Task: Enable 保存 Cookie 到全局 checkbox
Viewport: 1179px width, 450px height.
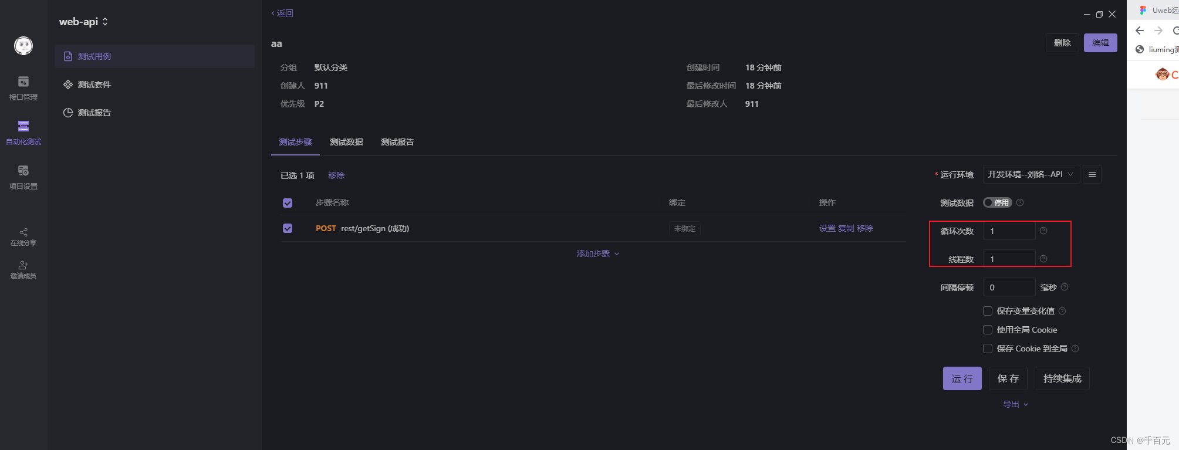Action: [x=988, y=349]
